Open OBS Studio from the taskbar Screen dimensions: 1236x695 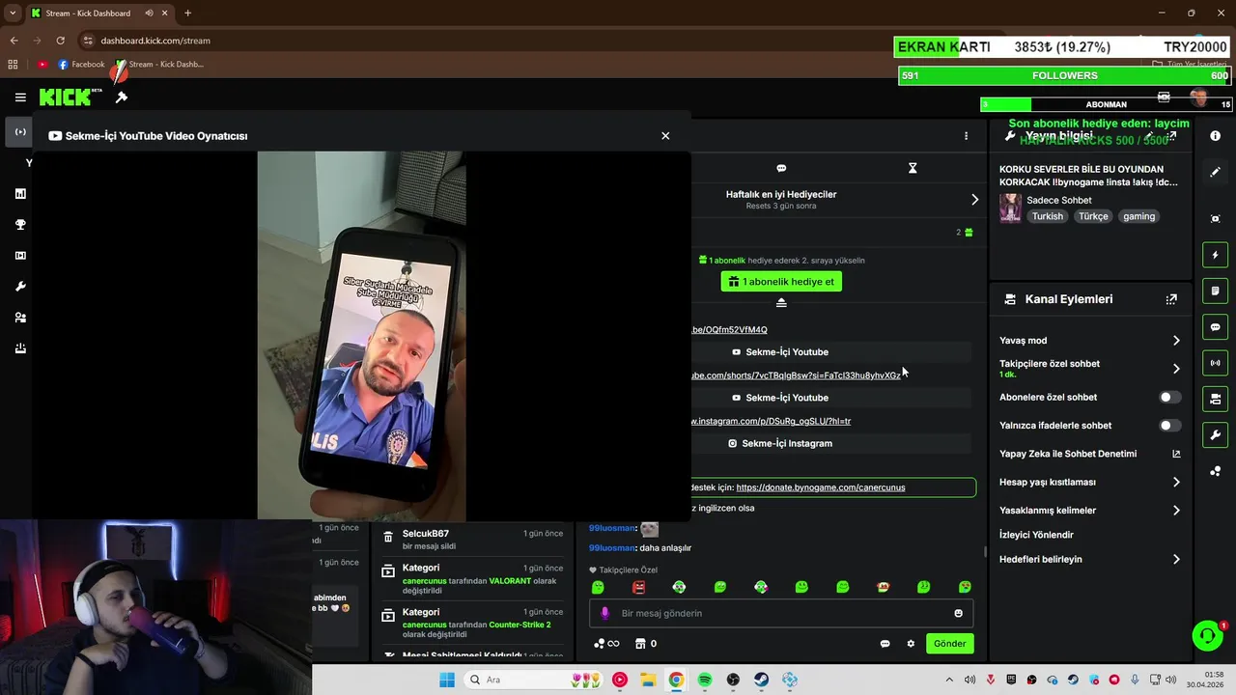point(733,680)
